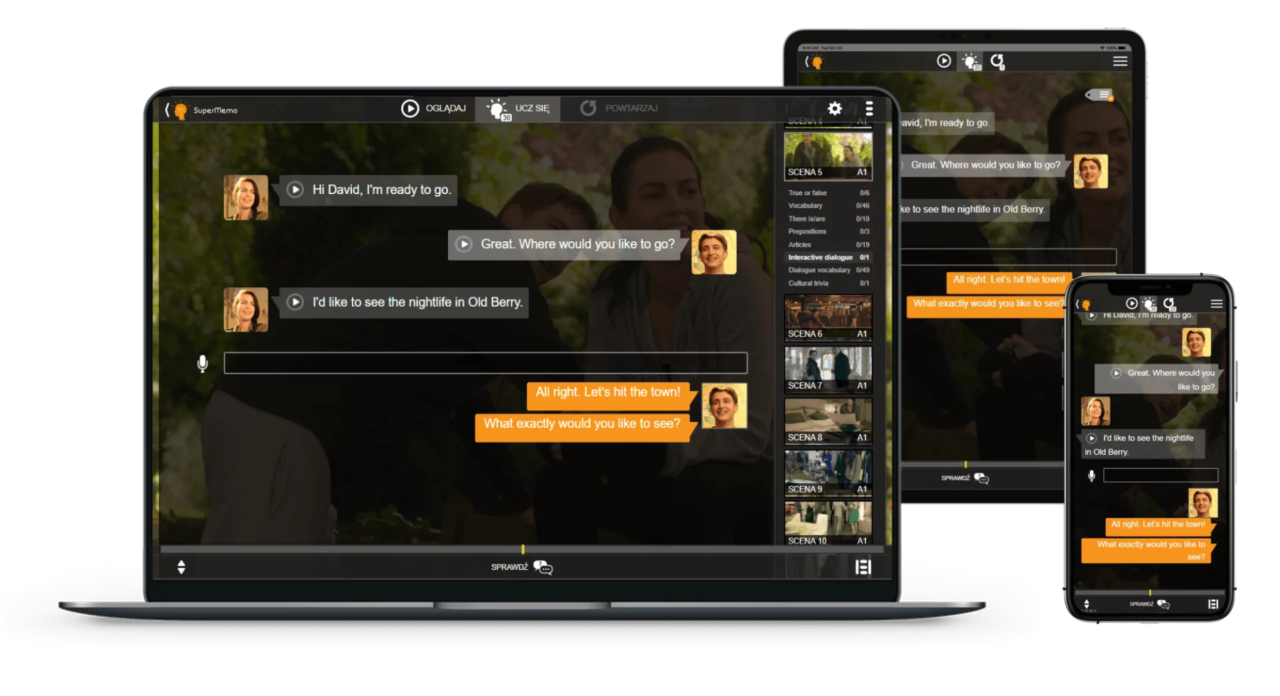Open SCENA 9 thumbnail
Screen dimensions: 1280x696
[x=828, y=473]
